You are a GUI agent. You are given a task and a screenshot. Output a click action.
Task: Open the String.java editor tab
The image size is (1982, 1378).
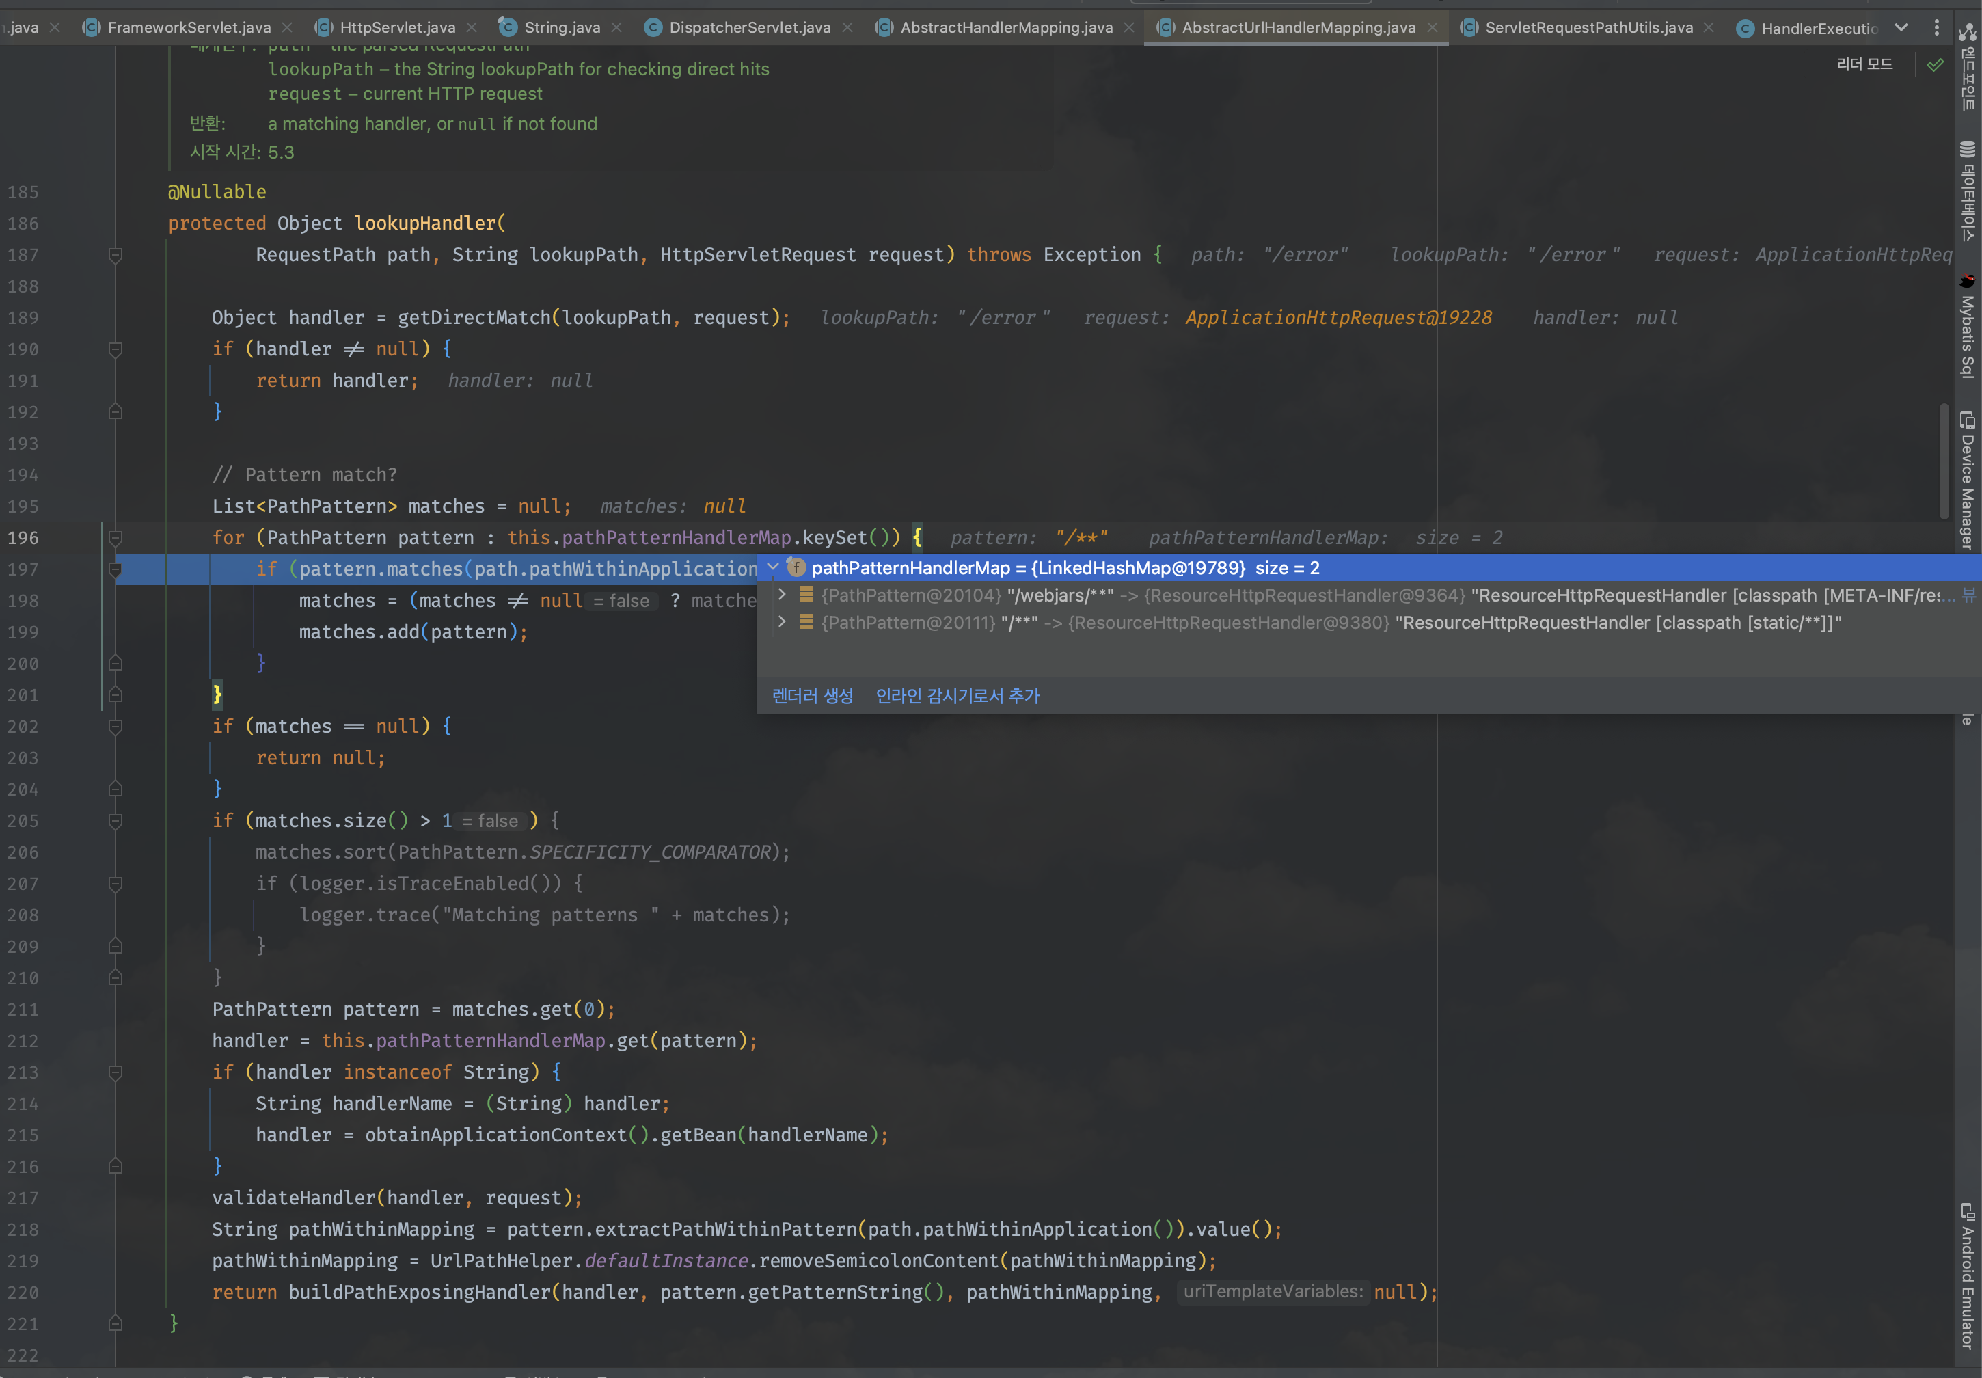(x=562, y=27)
